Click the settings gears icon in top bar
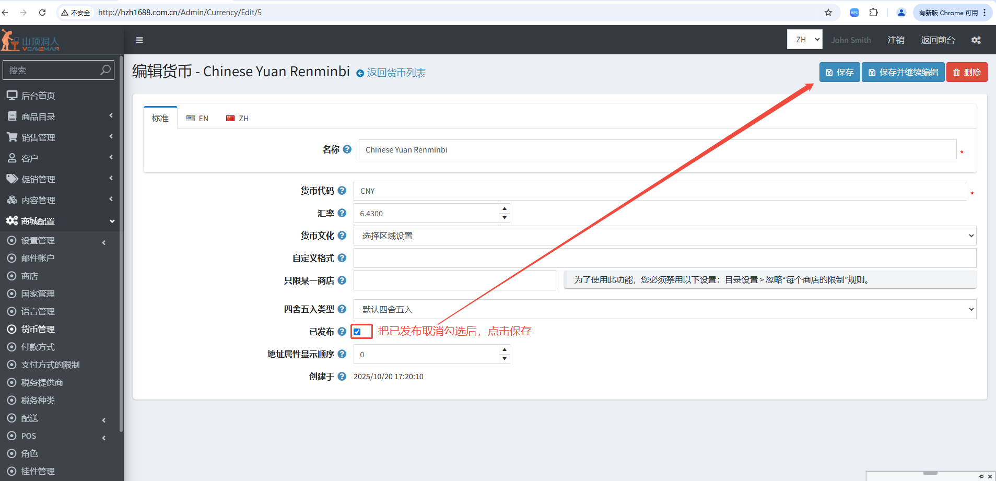996x481 pixels. (x=976, y=40)
